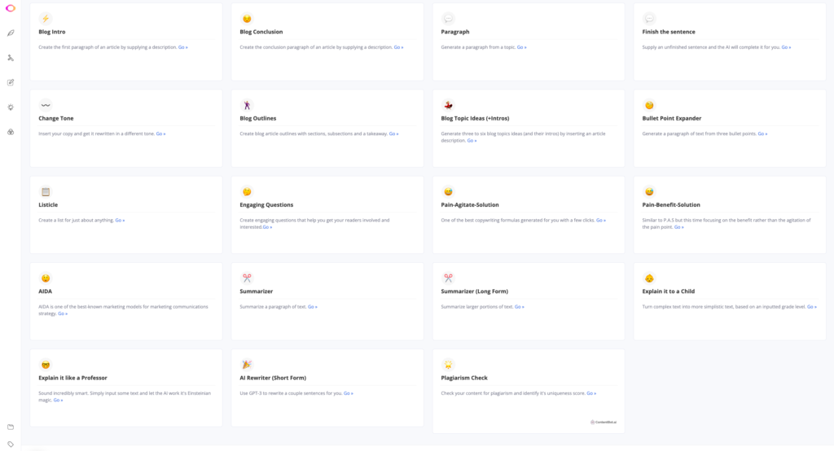Open the lightbulb icon in sidebar
The width and height of the screenshot is (834, 451).
(x=10, y=107)
